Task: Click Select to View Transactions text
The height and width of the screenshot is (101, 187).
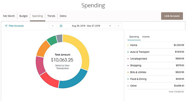Action: pyautogui.click(x=63, y=67)
